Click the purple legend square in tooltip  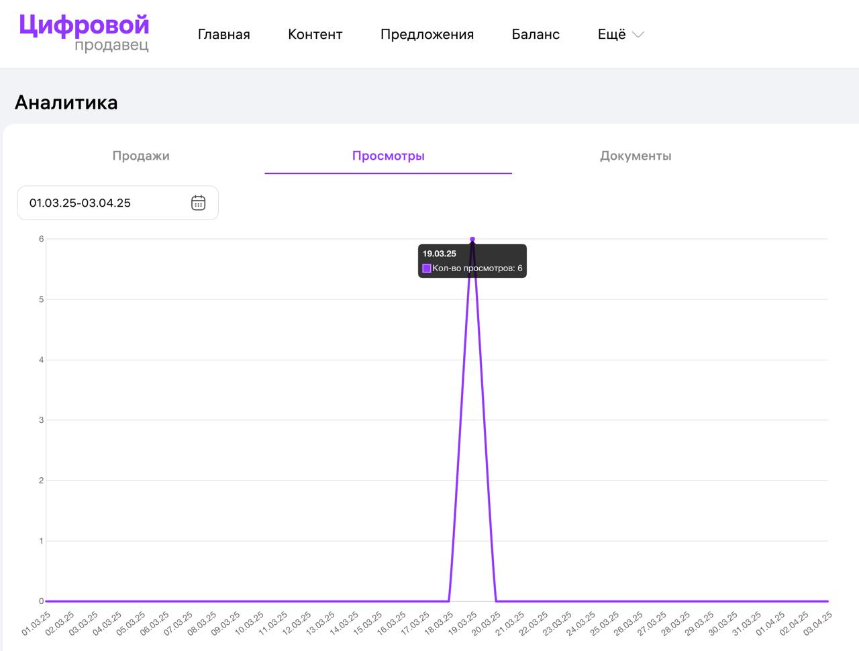pos(426,268)
